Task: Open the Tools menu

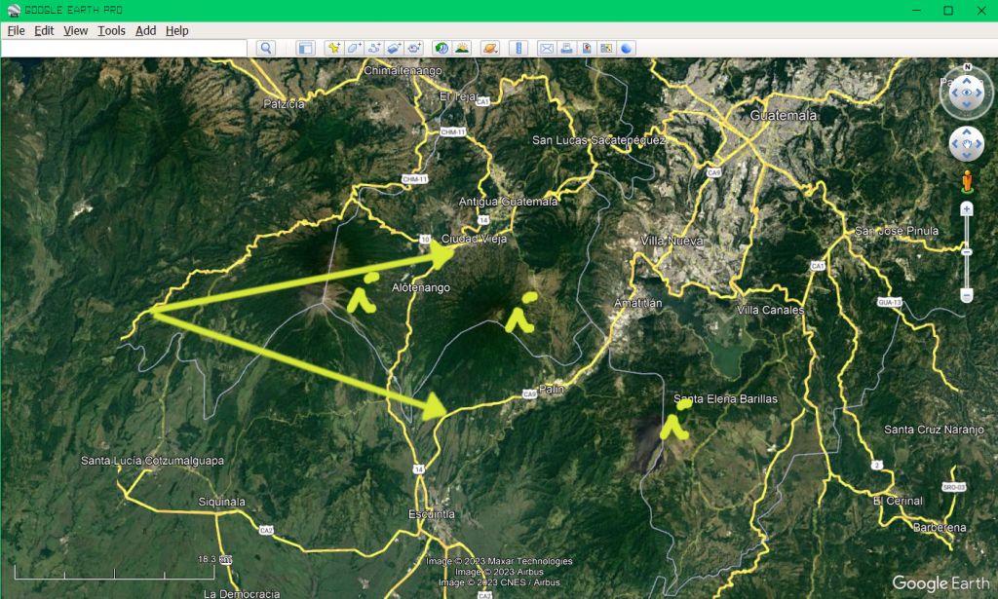Action: point(111,30)
